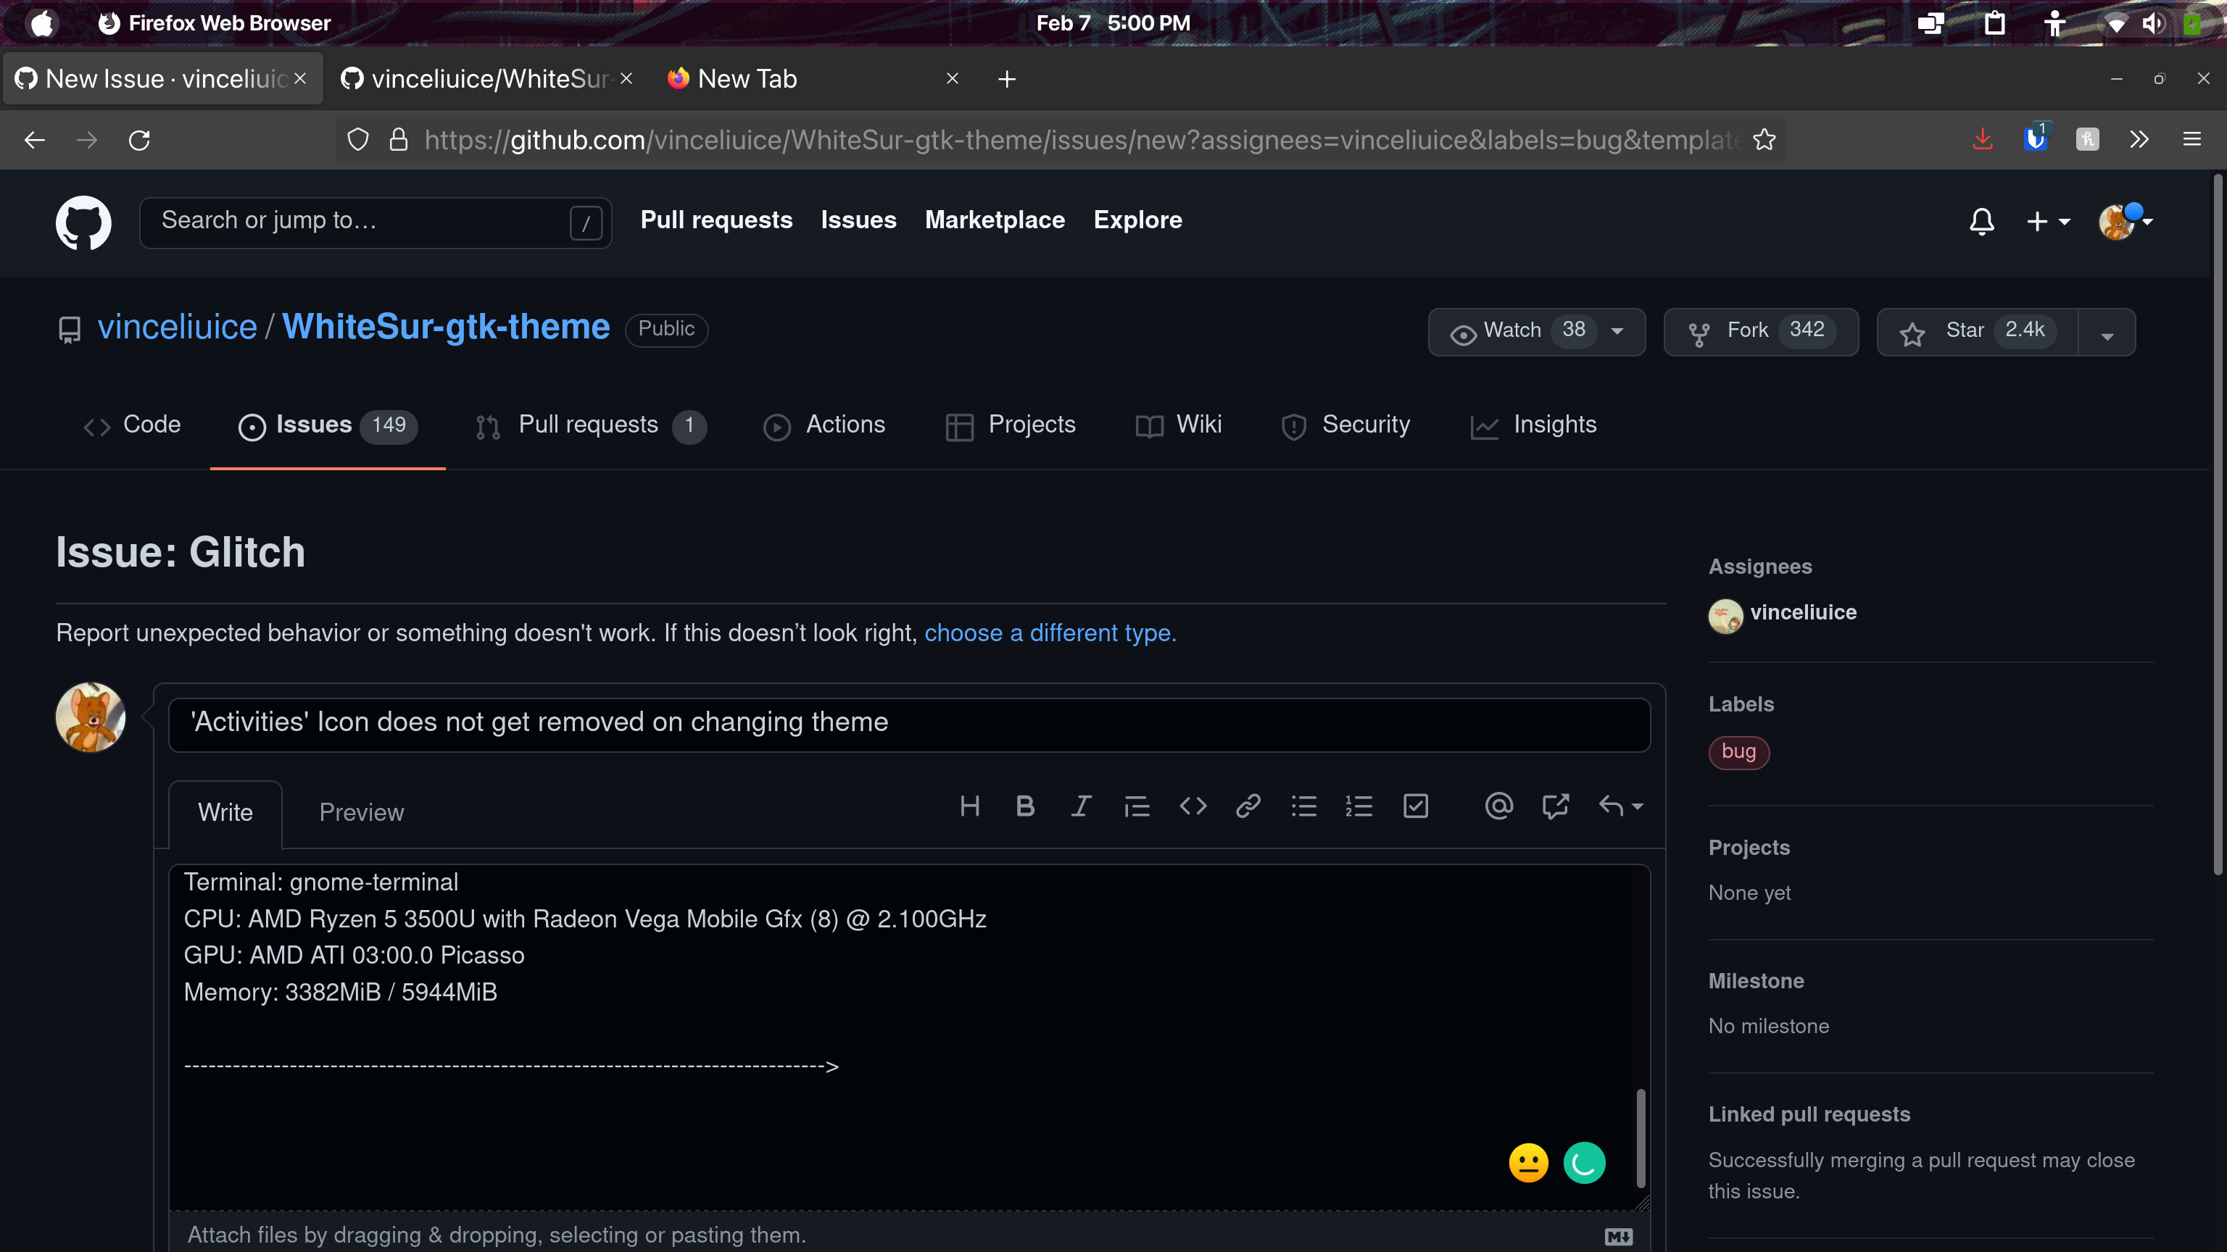Insert a task list

click(x=1415, y=806)
